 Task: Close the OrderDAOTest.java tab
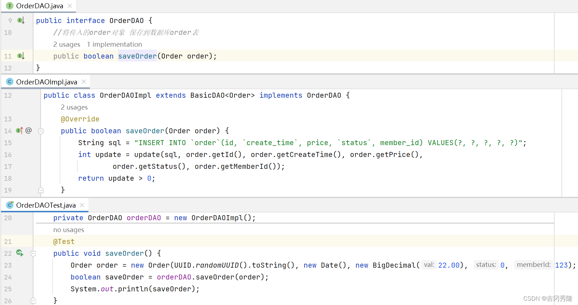point(82,205)
